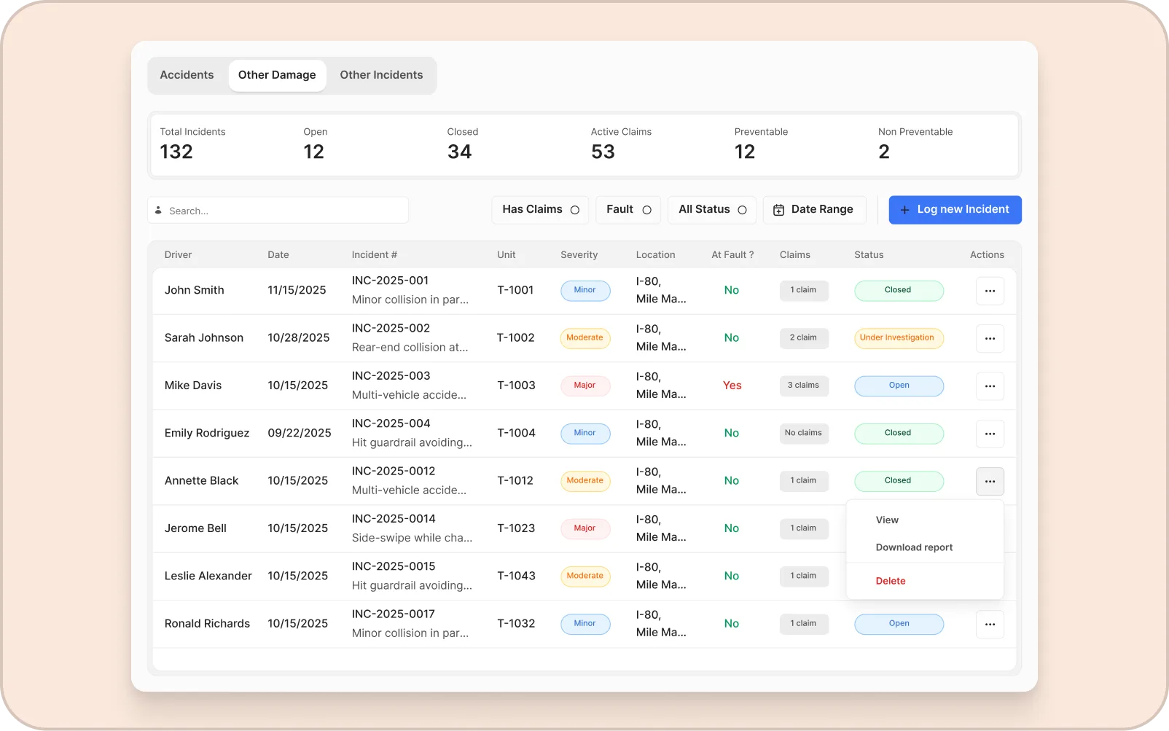The image size is (1169, 731).
Task: Click incident number INC-2025-003
Action: pyautogui.click(x=391, y=376)
